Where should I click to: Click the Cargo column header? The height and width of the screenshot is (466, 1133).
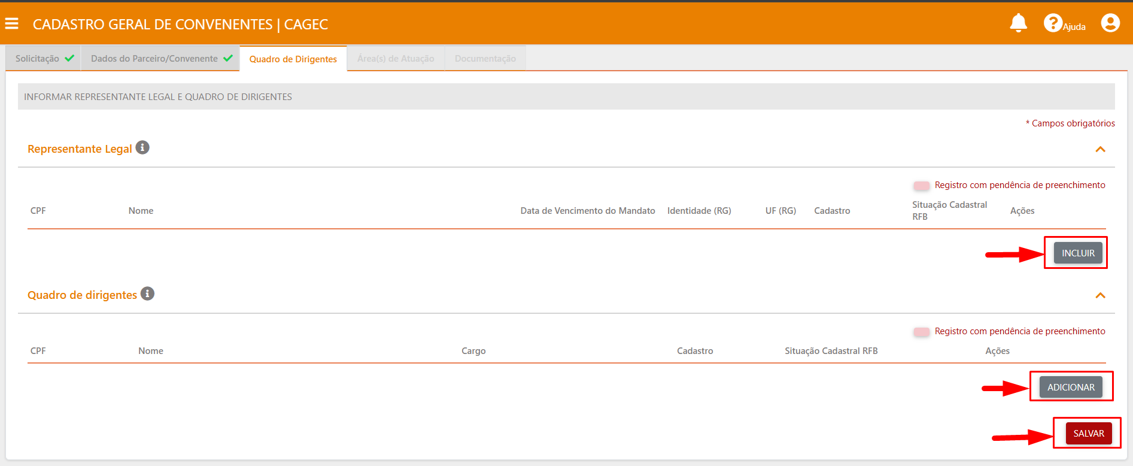(473, 351)
